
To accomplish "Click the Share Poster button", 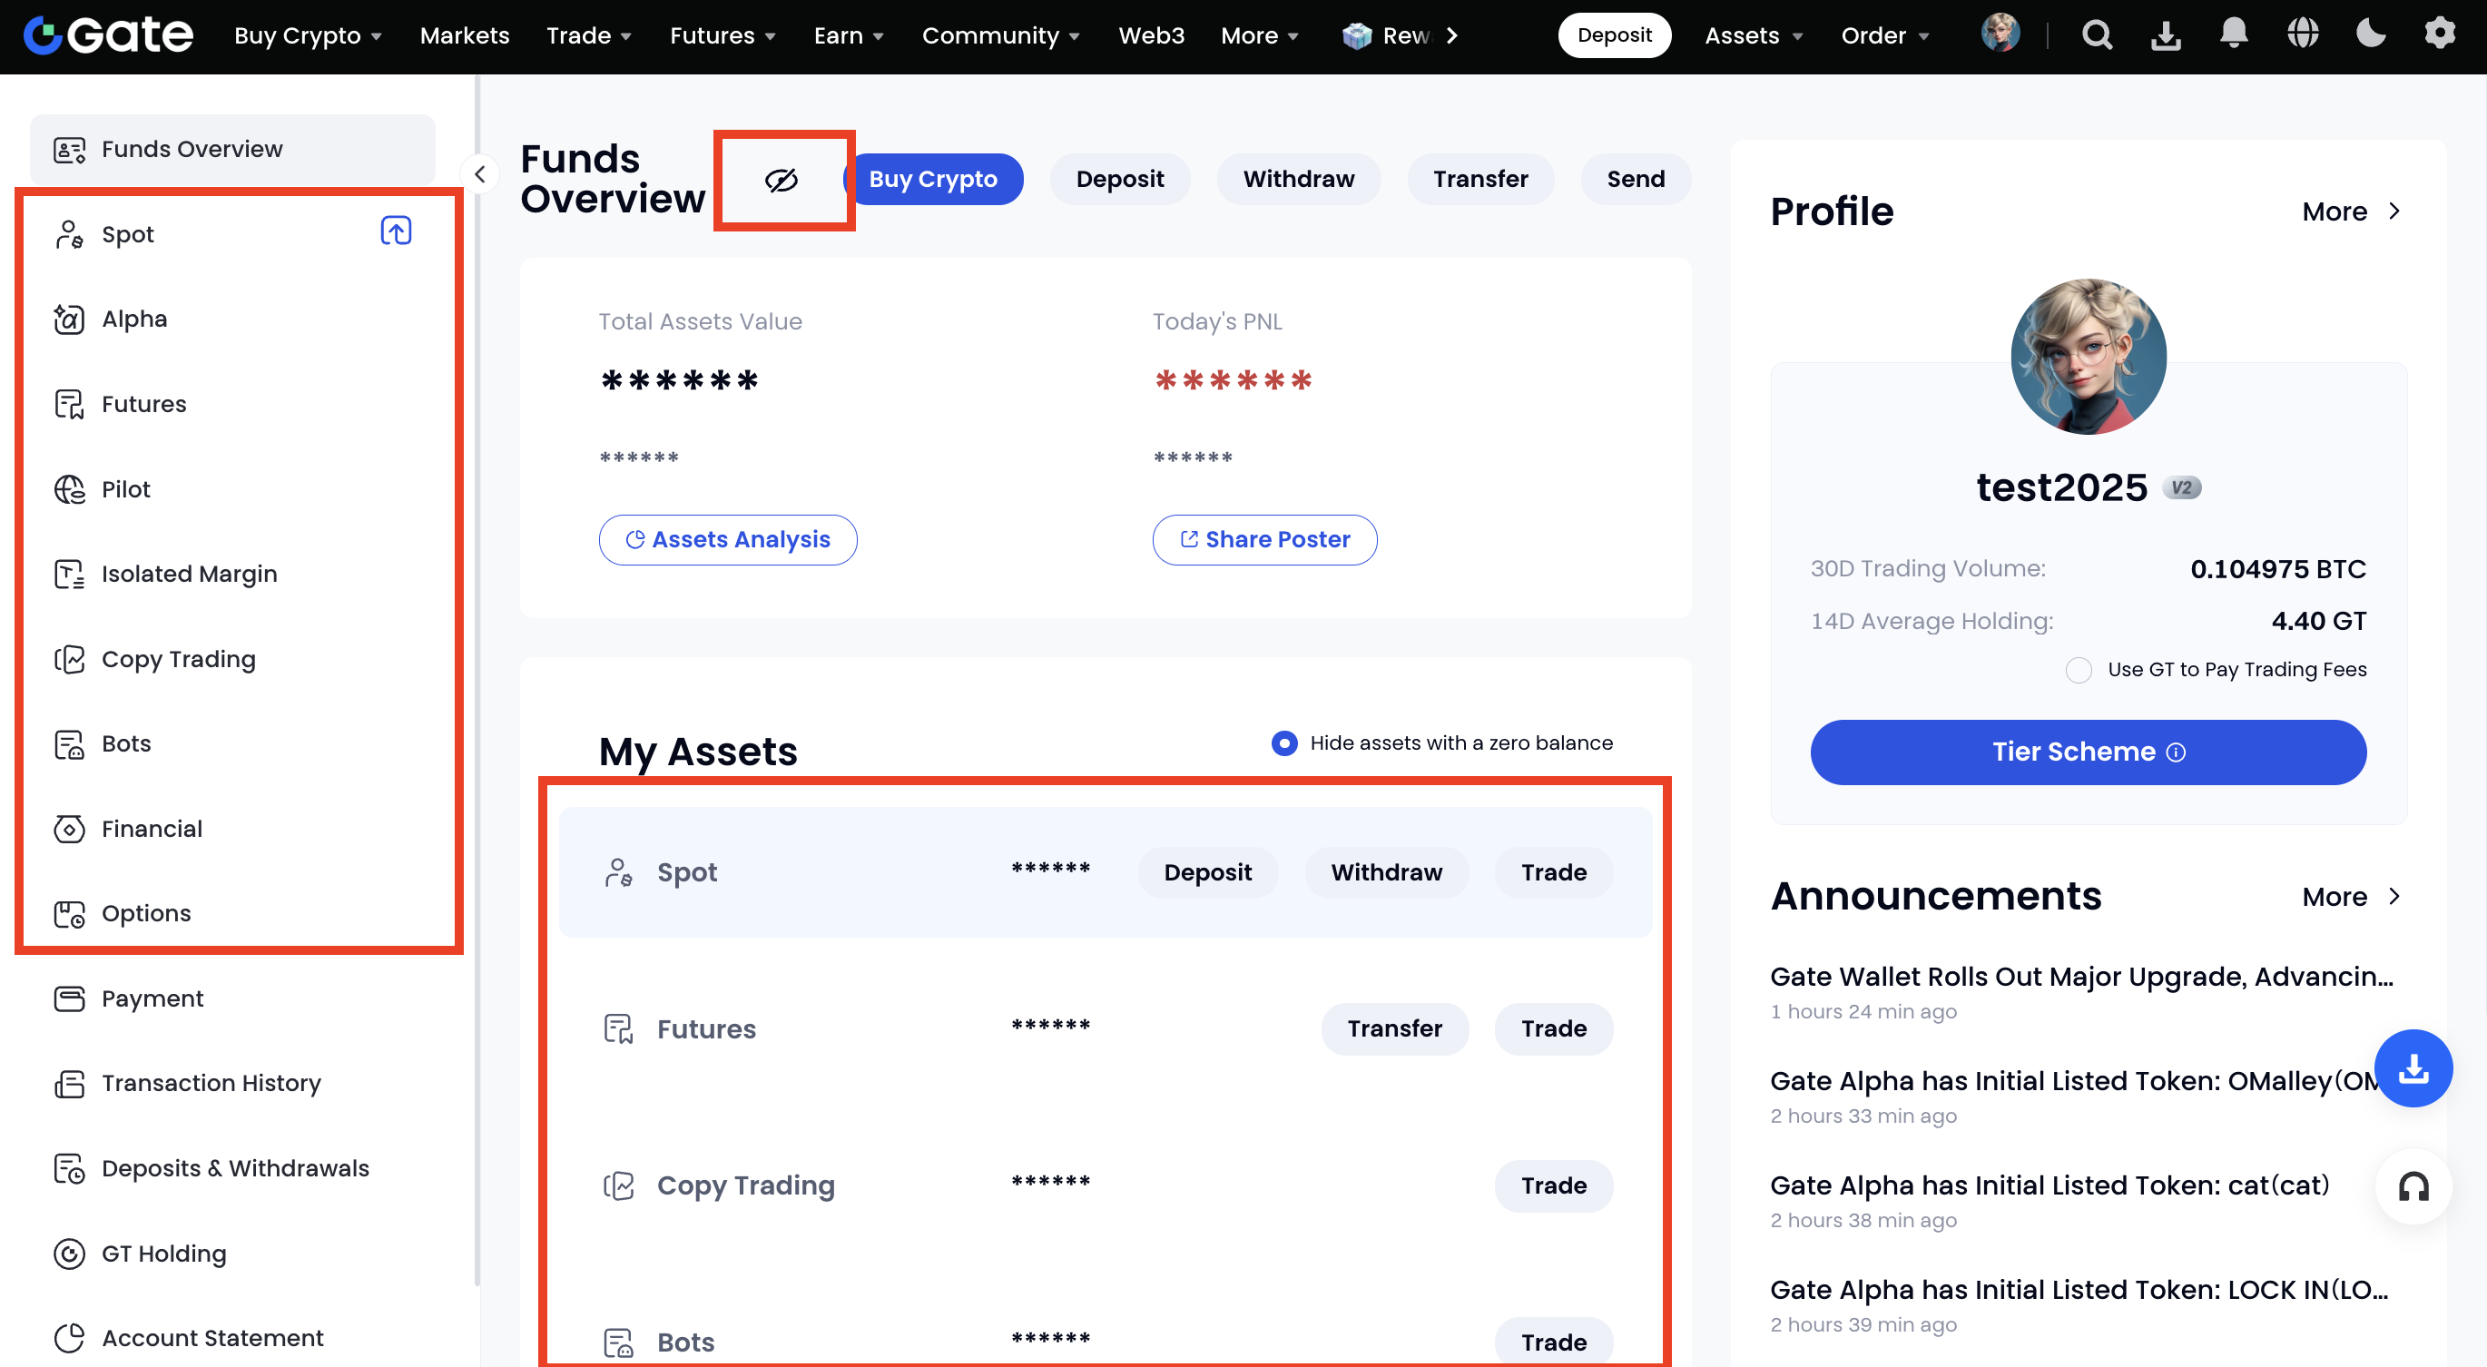I will 1263,540.
